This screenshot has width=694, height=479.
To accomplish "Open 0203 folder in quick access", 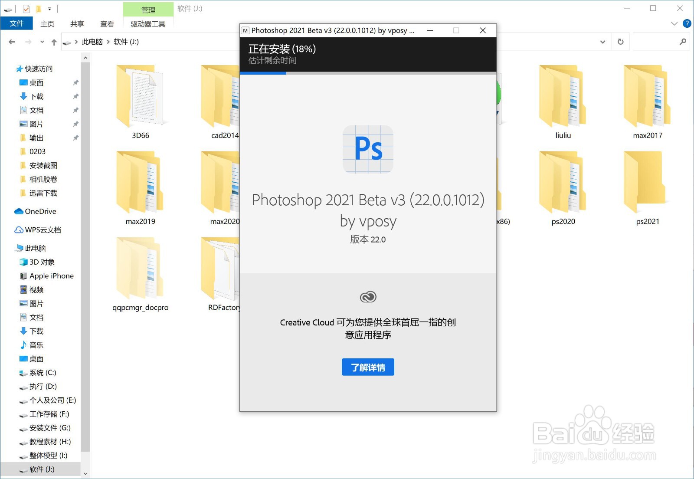I will click(x=37, y=151).
